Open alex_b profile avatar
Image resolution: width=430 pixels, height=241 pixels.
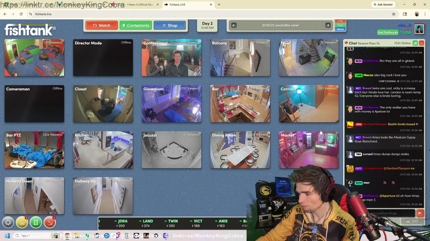[419, 29]
